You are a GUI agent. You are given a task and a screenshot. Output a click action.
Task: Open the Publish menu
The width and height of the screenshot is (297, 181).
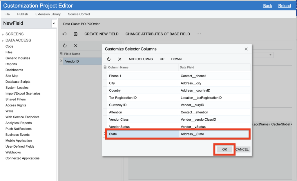pos(23,14)
